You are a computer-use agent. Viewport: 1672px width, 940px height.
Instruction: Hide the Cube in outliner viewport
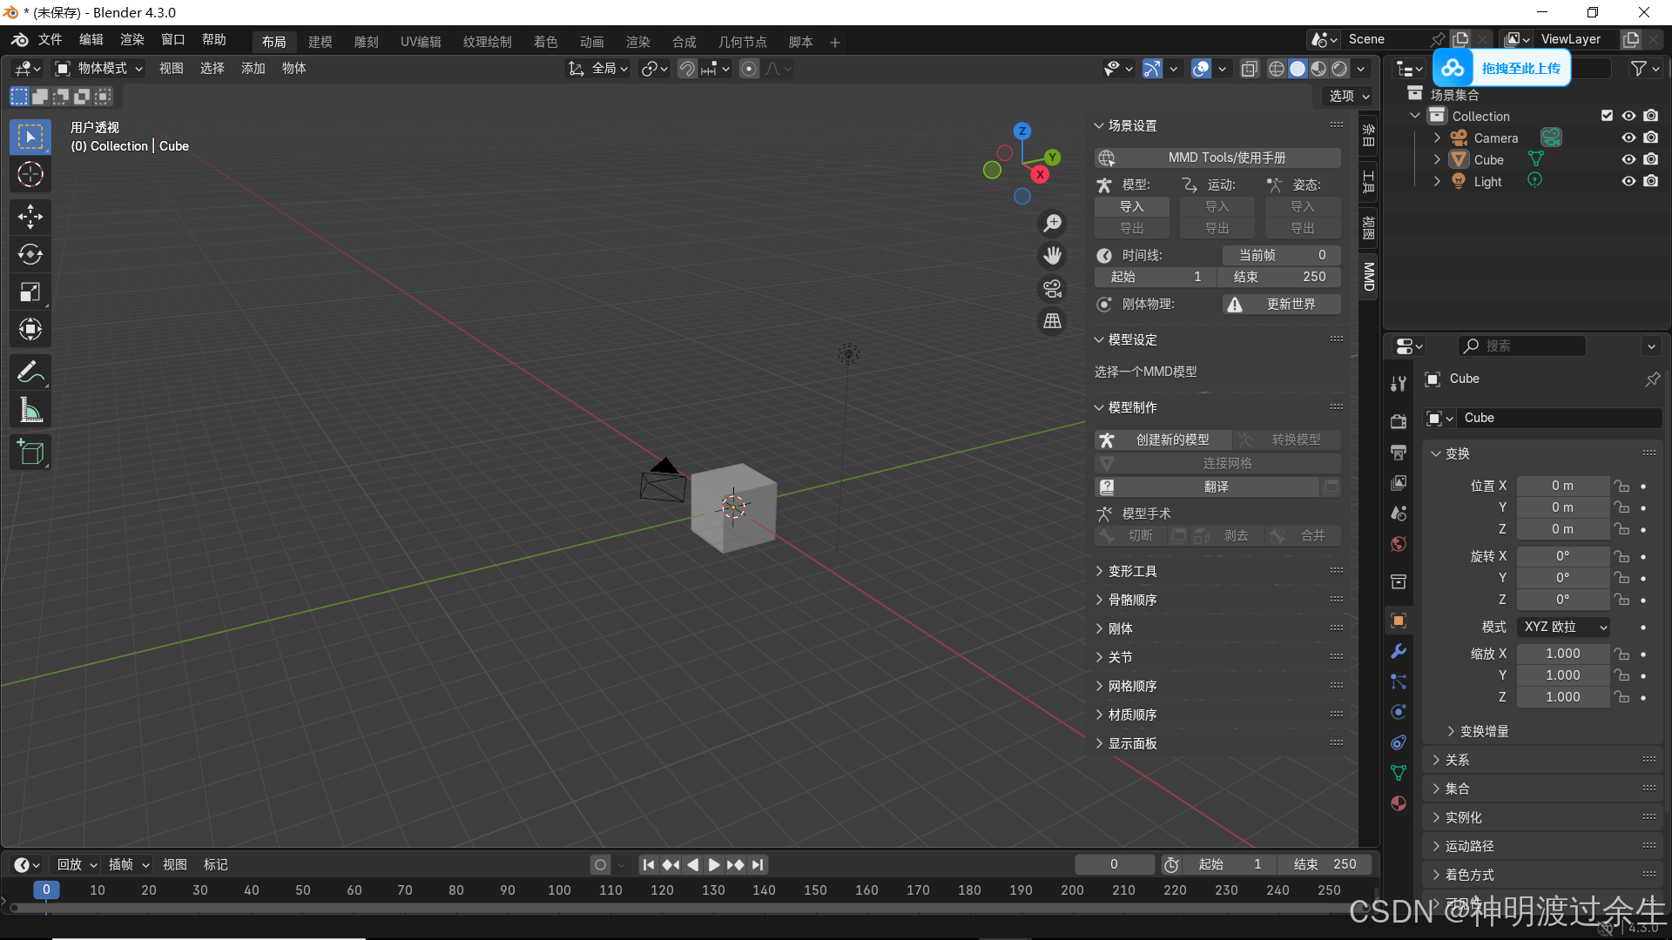(1628, 160)
